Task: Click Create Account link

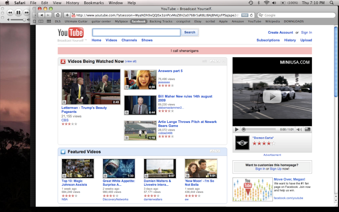Action: [x=281, y=33]
